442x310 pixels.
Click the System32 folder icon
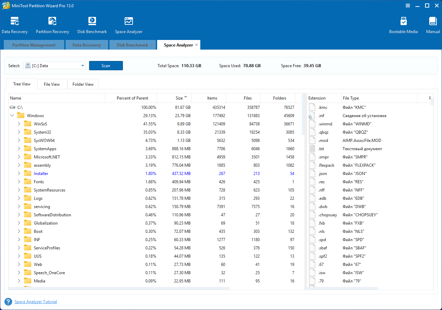(x=28, y=132)
